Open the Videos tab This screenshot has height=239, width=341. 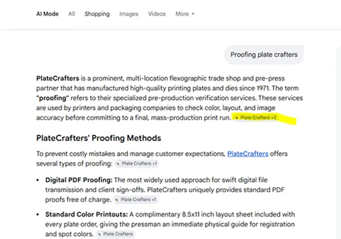pos(157,14)
